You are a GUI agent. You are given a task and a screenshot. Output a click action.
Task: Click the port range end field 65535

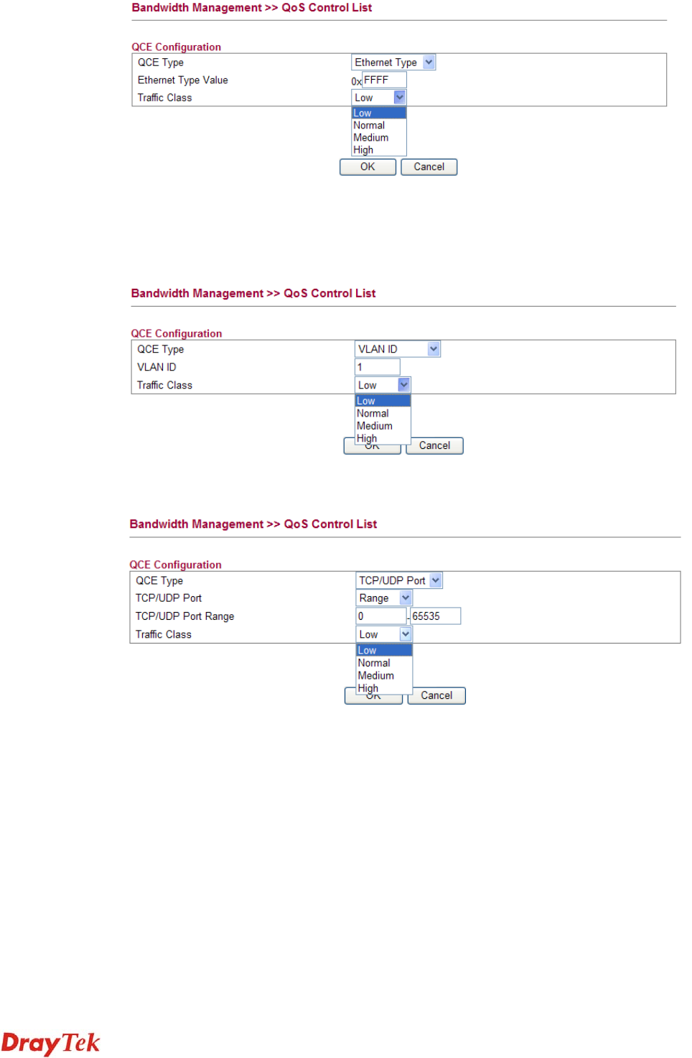pos(435,616)
